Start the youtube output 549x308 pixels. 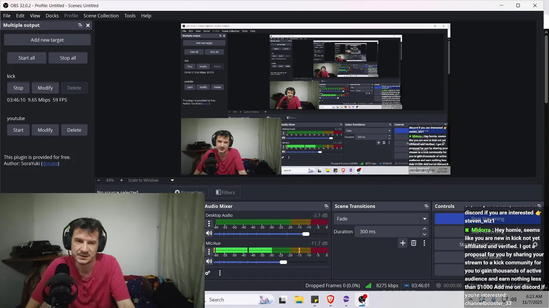tap(18, 130)
